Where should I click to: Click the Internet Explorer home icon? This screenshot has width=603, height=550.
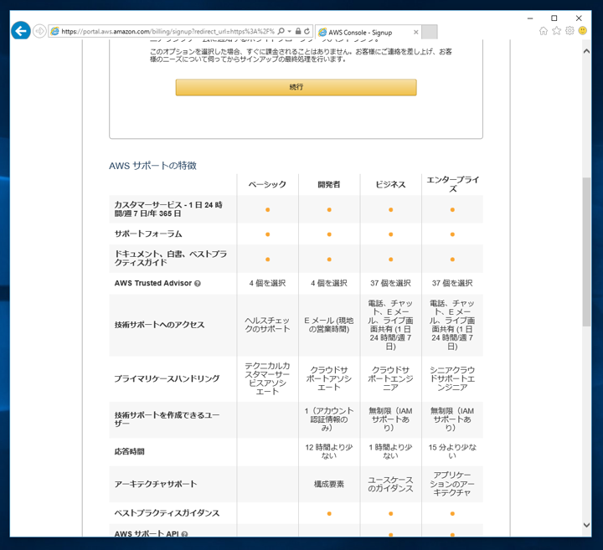544,31
